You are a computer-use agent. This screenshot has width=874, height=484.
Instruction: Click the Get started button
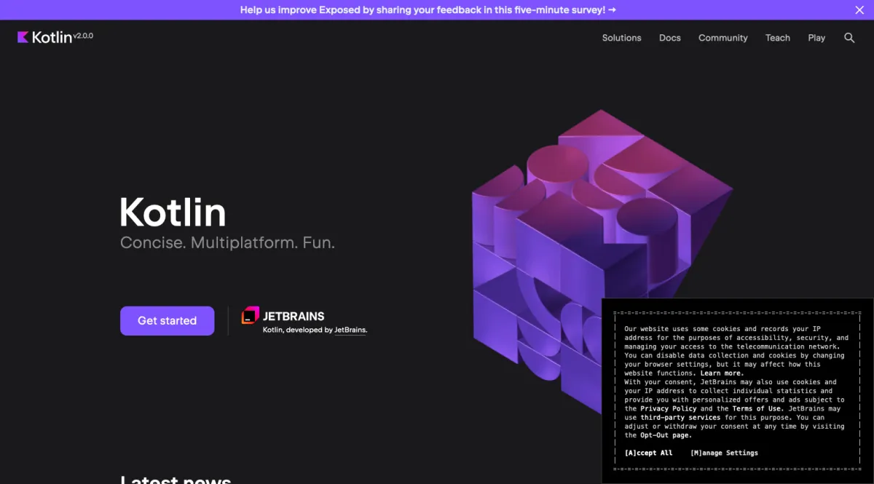pyautogui.click(x=167, y=321)
